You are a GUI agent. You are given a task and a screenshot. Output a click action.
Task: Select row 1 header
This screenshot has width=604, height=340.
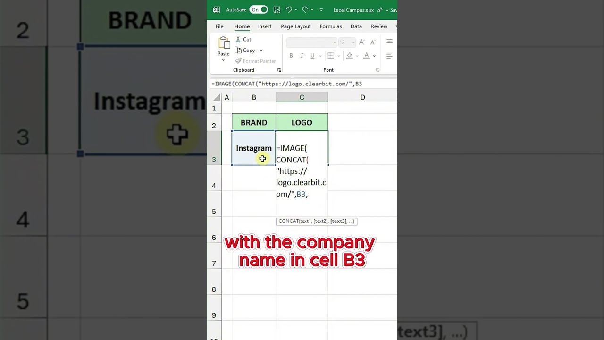pos(214,108)
